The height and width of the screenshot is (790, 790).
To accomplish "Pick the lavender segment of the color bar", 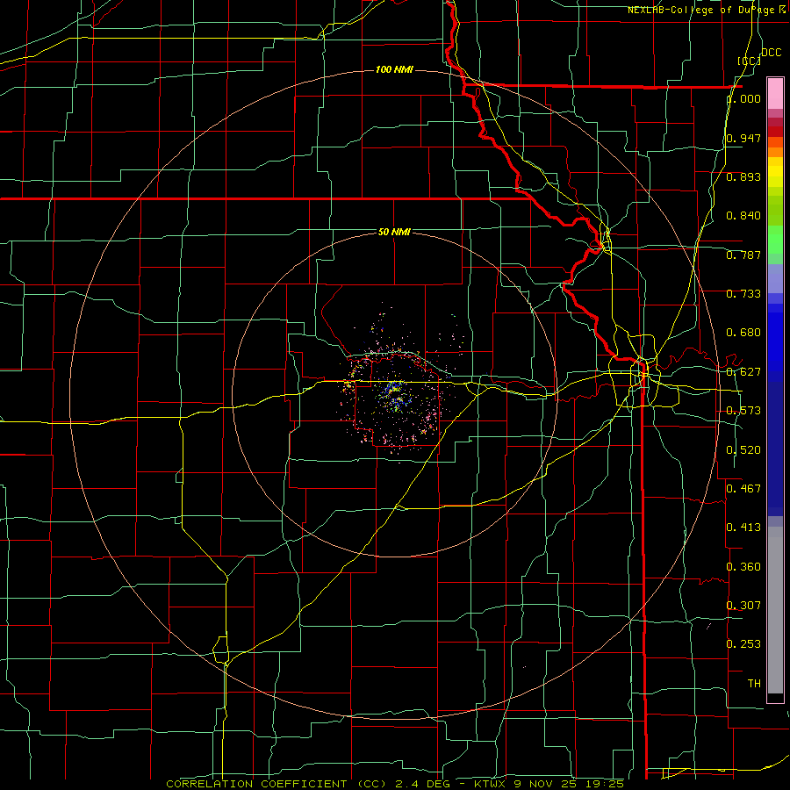I will (775, 278).
